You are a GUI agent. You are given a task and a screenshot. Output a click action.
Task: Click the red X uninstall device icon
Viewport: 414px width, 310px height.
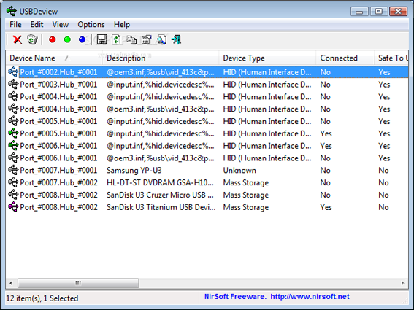(x=18, y=40)
